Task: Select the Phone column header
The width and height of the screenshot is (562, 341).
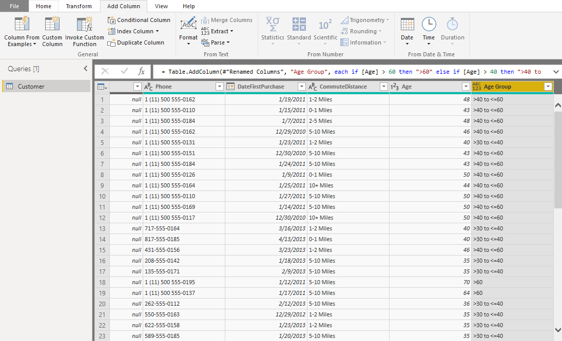Action: pos(184,87)
